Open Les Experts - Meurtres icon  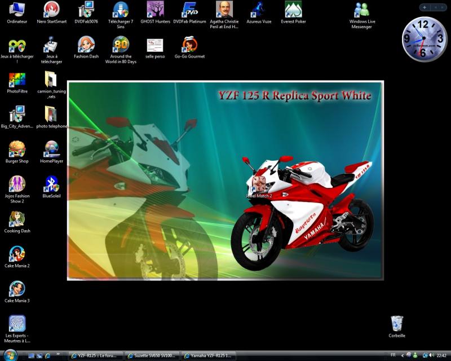tap(17, 329)
